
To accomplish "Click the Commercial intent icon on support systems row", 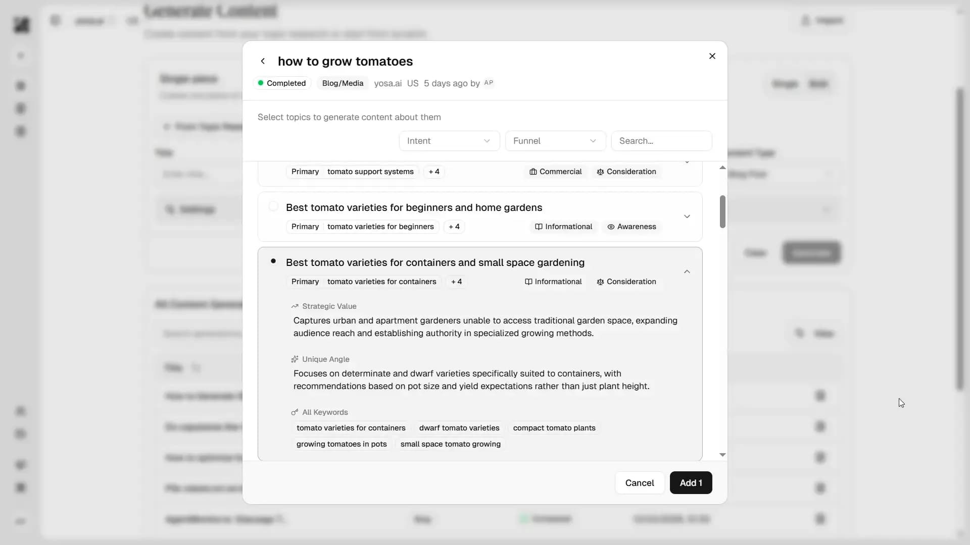I will click(533, 172).
